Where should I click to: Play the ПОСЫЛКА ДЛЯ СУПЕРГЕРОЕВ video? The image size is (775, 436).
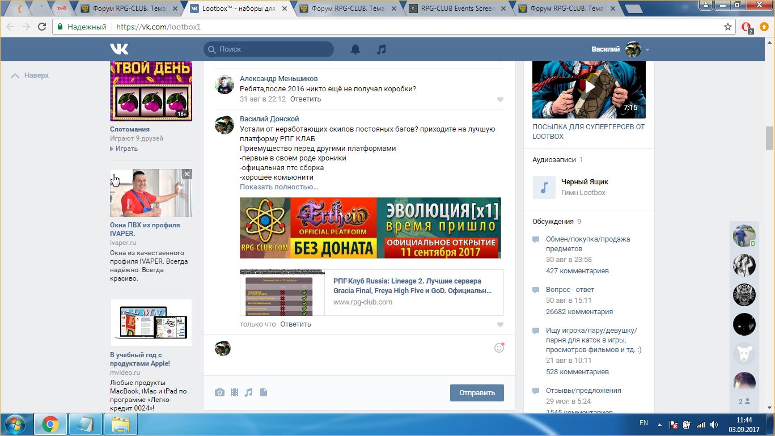589,87
